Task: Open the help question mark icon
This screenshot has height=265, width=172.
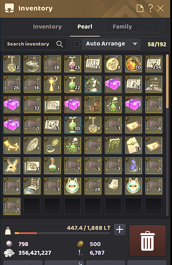Action: [151, 8]
